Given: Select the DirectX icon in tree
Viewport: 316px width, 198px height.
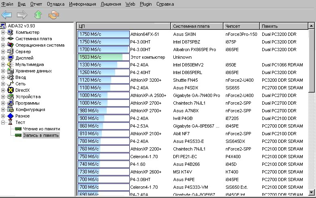Looking at the screenshot, I should coord(11,90).
